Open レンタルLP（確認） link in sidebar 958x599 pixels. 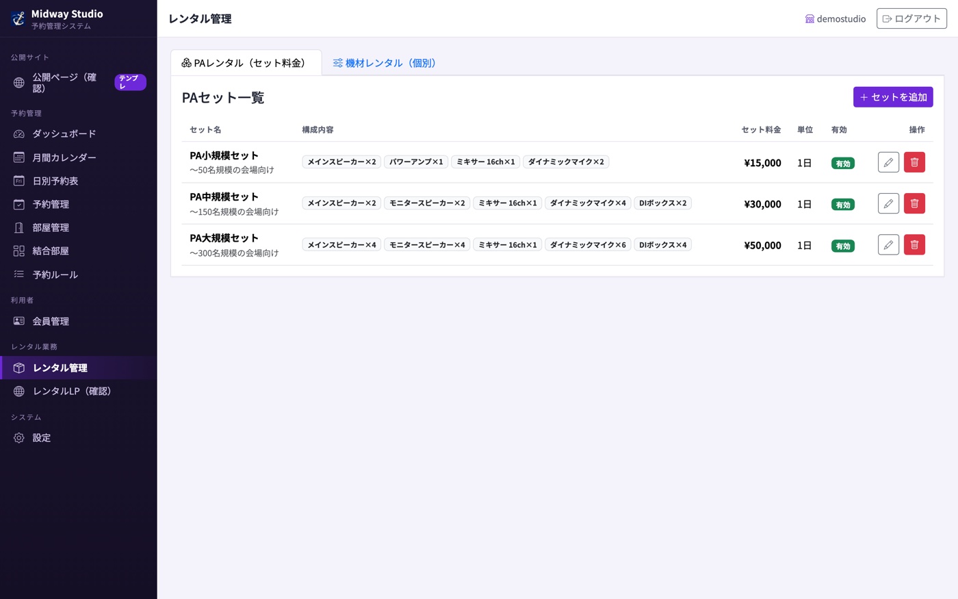(x=79, y=392)
